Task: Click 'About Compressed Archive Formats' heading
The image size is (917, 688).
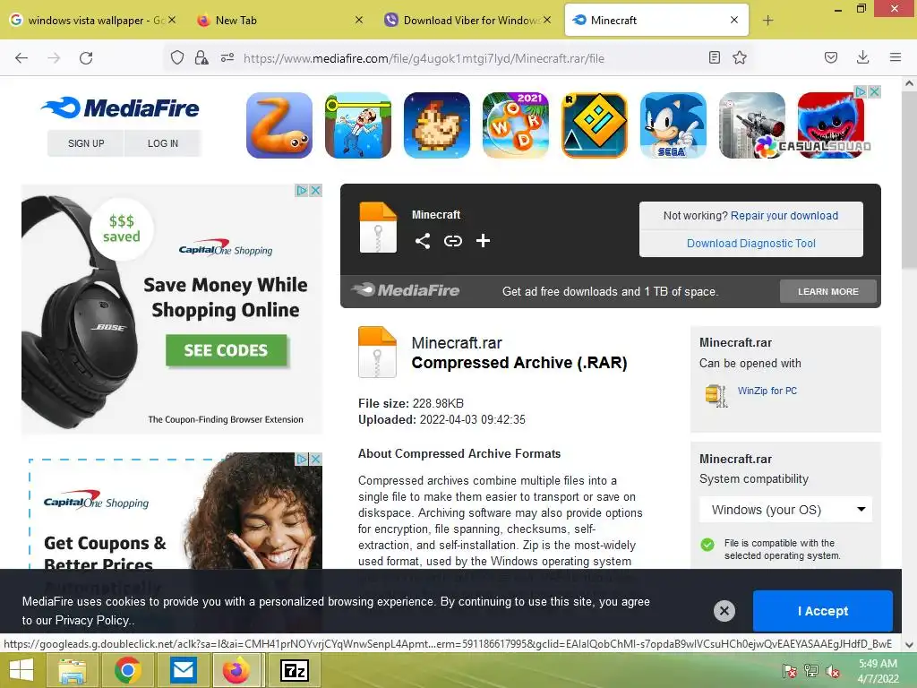Action: pyautogui.click(x=459, y=453)
